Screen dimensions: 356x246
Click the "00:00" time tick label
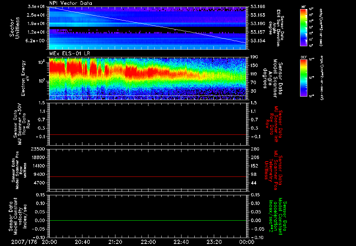coord(247,242)
